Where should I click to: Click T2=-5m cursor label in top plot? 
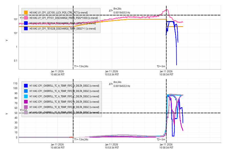(x=161, y=66)
